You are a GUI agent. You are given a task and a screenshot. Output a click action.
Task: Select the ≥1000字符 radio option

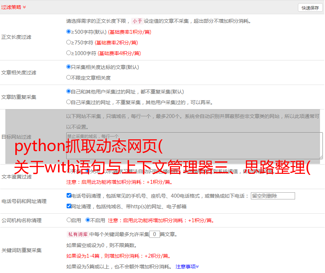tap(68, 53)
